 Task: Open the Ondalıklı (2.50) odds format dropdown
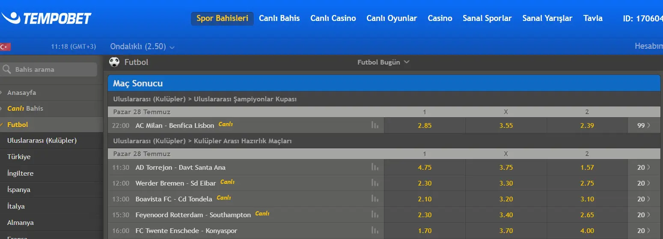point(142,47)
